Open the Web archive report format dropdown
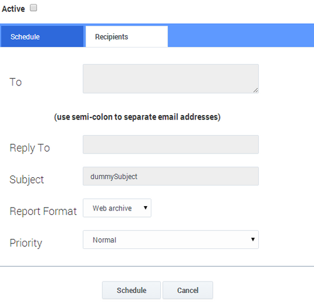The image size is (314, 303). coord(117,208)
